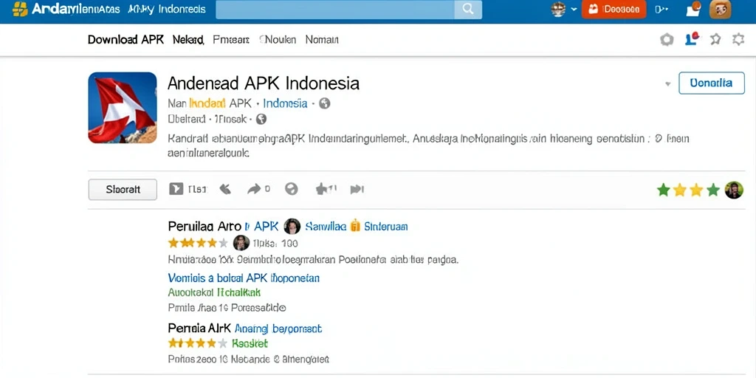The image size is (756, 378).
Task: Open the Pemeia AIrK result title
Action: [199, 329]
